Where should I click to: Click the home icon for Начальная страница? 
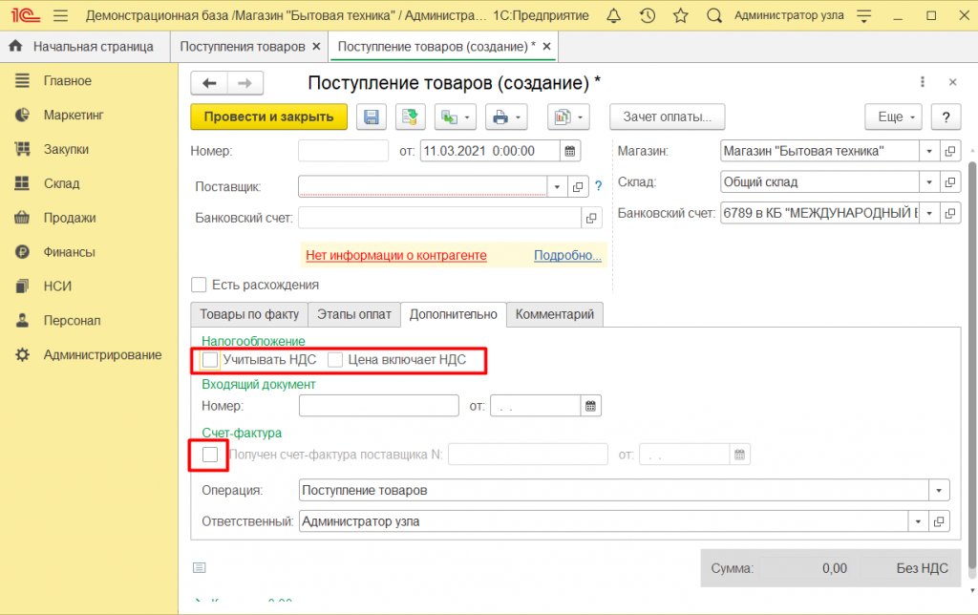pos(15,46)
